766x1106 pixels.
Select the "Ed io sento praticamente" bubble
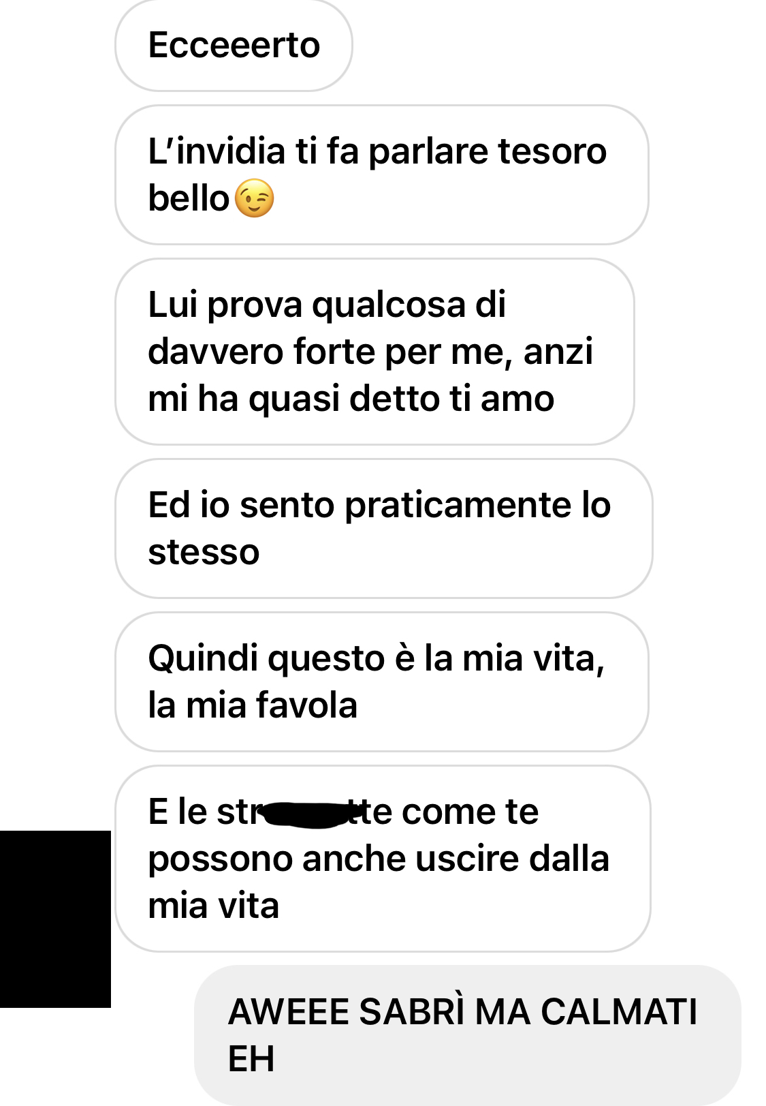pyautogui.click(x=383, y=529)
